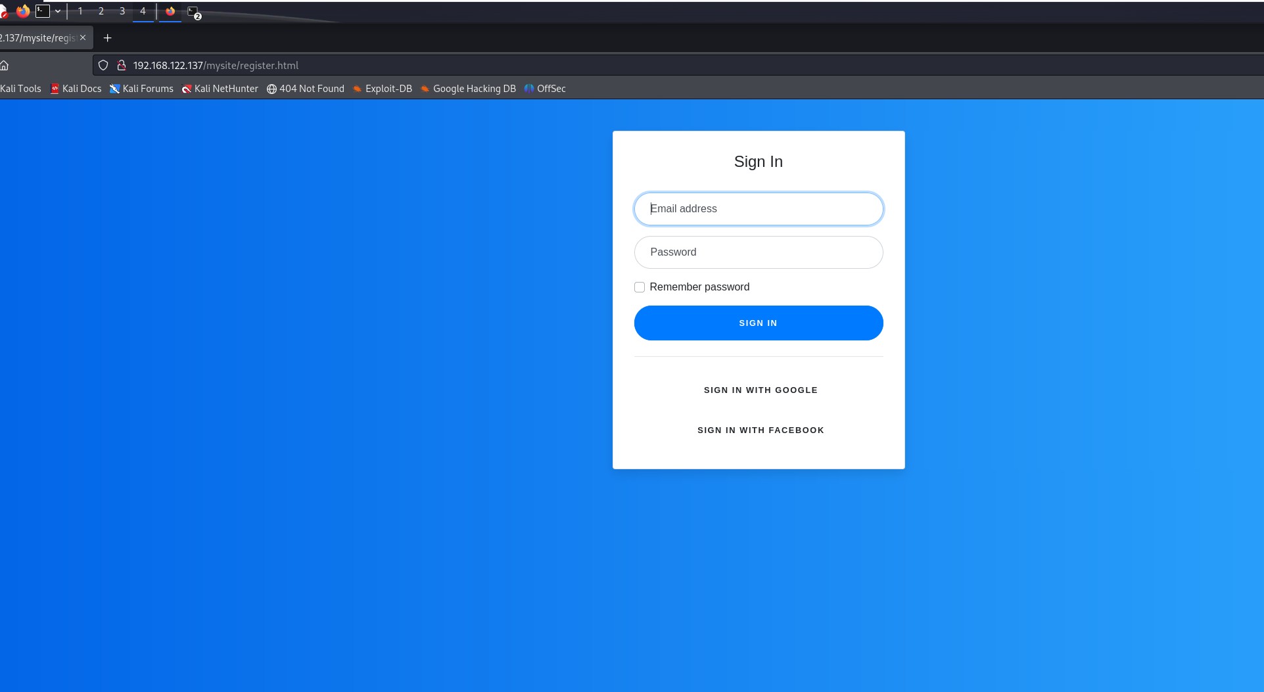This screenshot has height=692, width=1264.
Task: Open the 404 Not Found bookmark
Action: [x=306, y=89]
